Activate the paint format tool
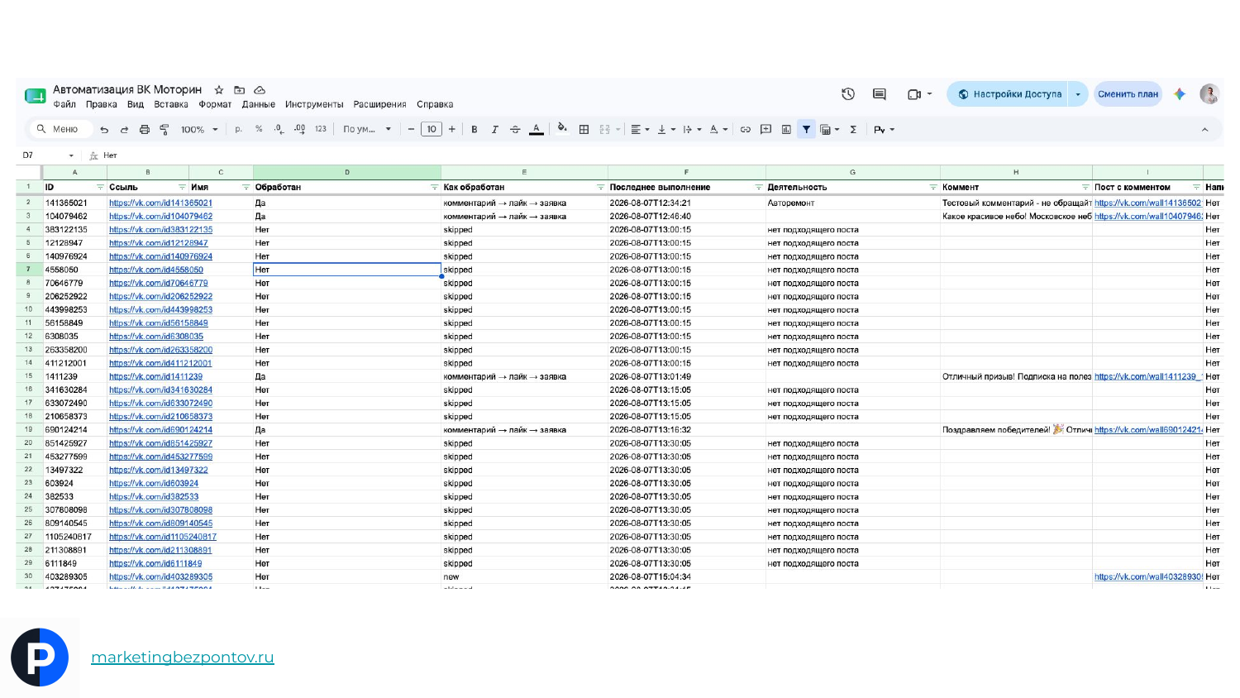 (165, 130)
